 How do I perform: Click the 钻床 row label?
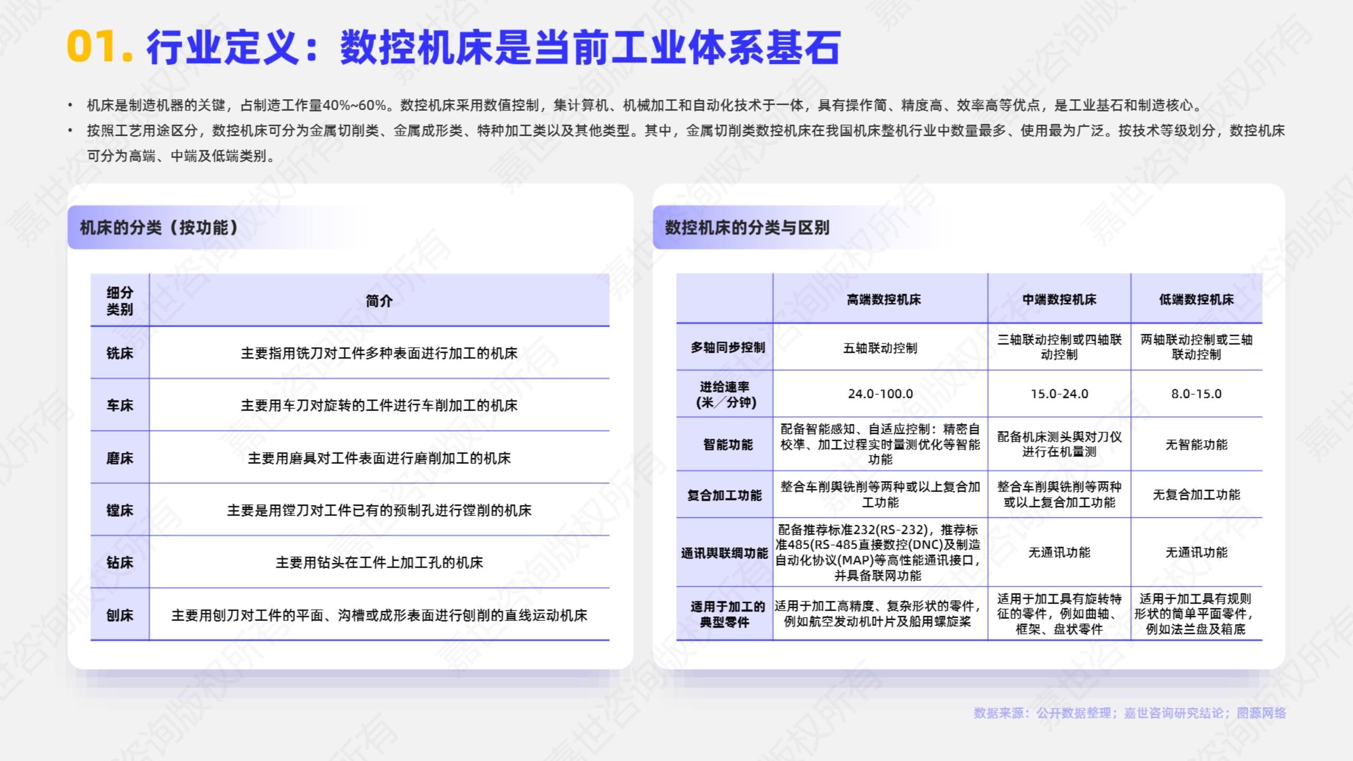point(120,562)
